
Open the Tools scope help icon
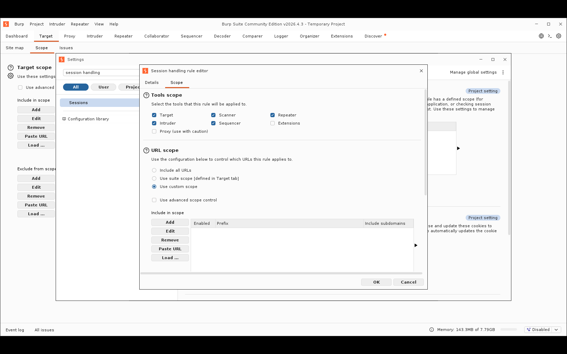(x=146, y=95)
